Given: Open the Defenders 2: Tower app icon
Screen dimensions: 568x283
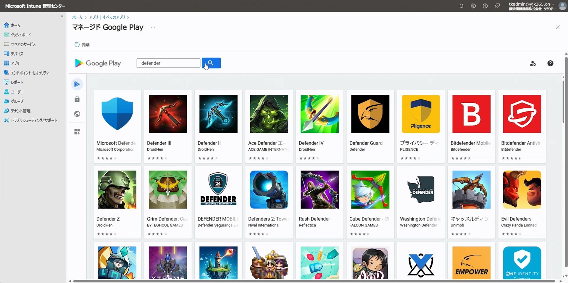Looking at the screenshot, I should pos(269,189).
